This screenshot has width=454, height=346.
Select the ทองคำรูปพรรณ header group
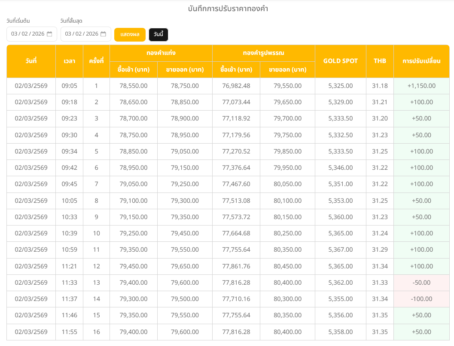click(263, 53)
